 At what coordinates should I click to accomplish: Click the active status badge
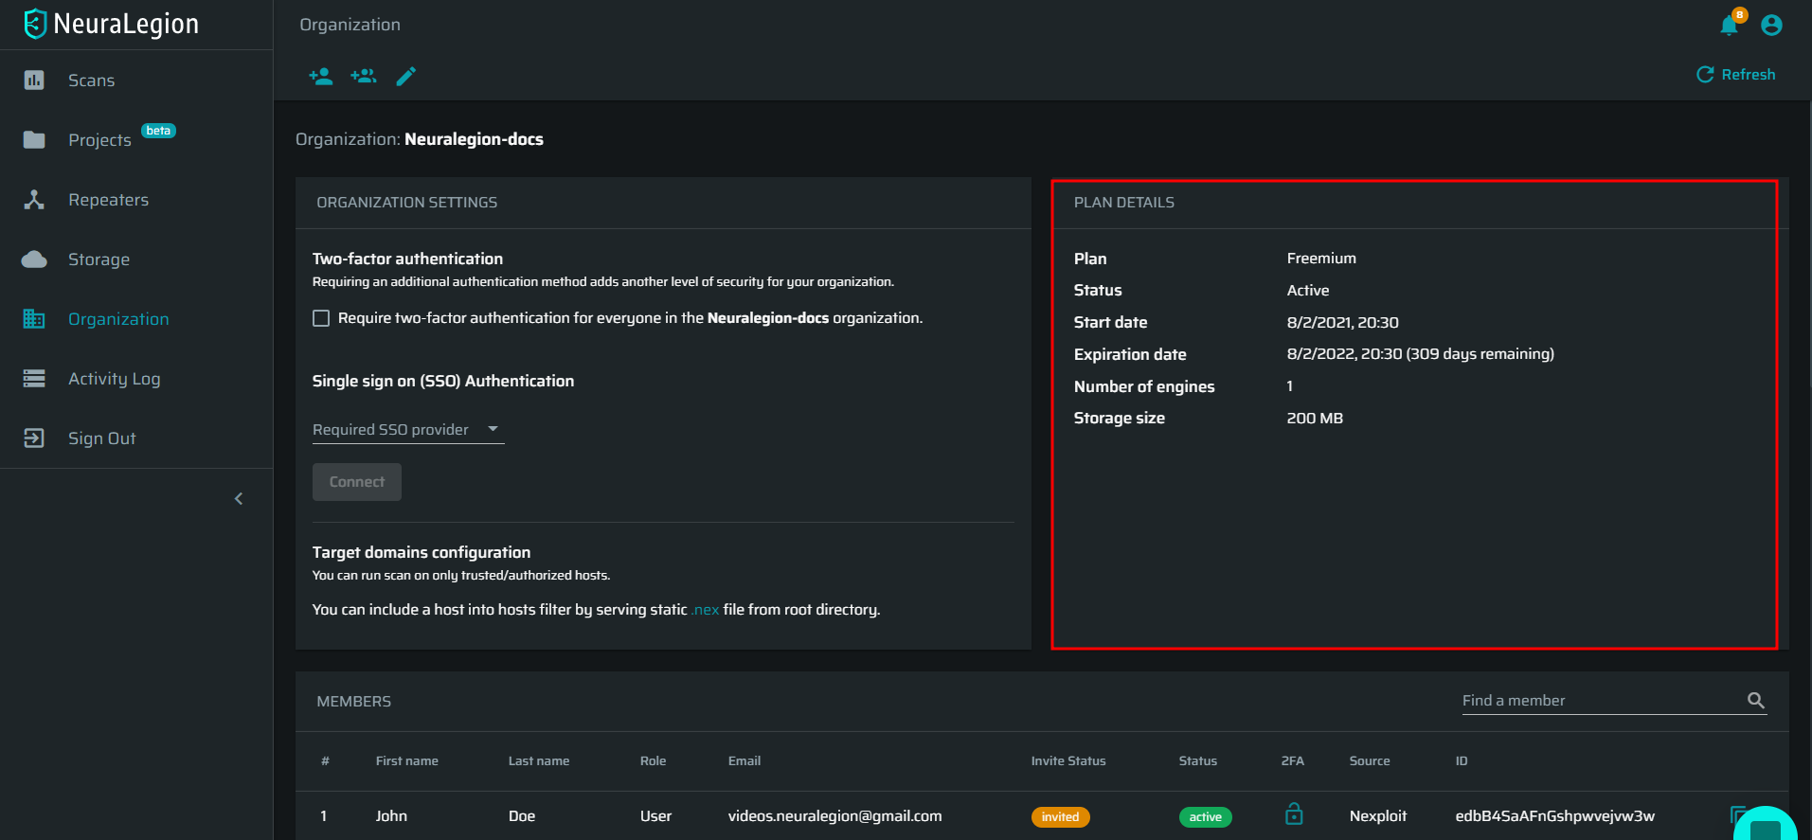pyautogui.click(x=1205, y=817)
